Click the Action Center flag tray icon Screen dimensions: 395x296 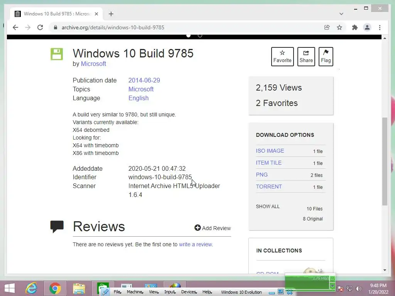(x=340, y=289)
